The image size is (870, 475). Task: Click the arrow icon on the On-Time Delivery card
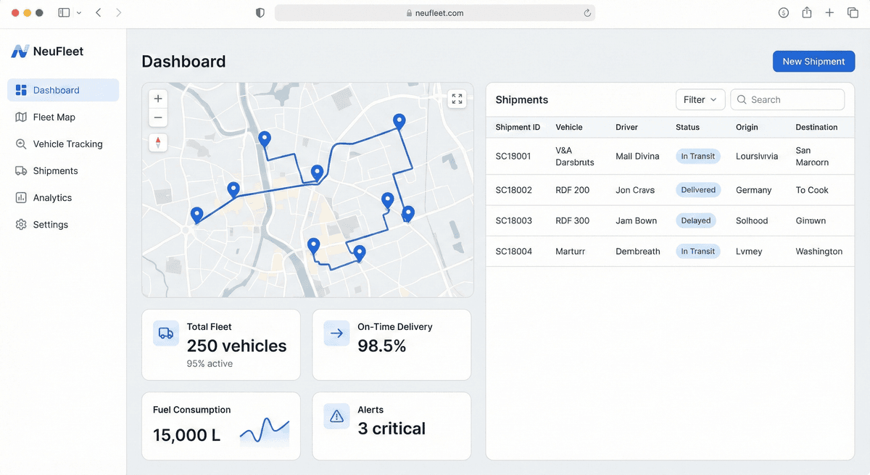click(x=336, y=333)
